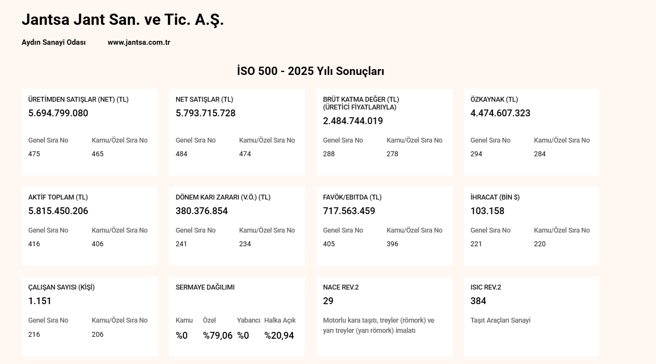Select the Üretimden Satışlar (Net) card
Viewport: 656px width, 364px height.
pyautogui.click(x=90, y=132)
